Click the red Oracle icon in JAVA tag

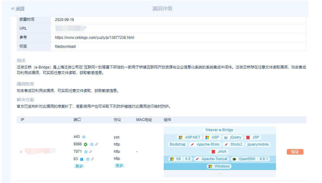[x=213, y=152]
